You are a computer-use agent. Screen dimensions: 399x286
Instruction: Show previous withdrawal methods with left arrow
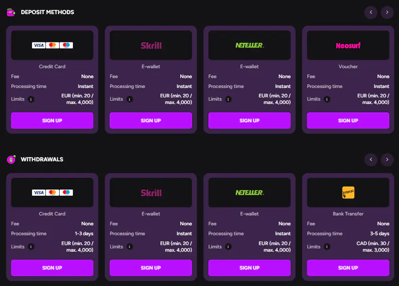tap(371, 159)
